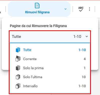Click the pages icon beside Solo l'ultima
The height and width of the screenshot is (95, 100).
[x=18, y=77]
